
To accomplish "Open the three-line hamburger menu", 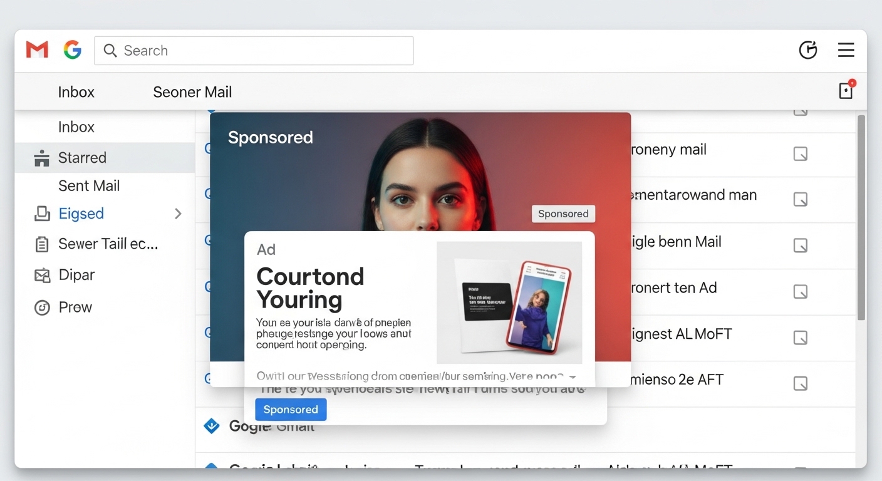I will (846, 50).
